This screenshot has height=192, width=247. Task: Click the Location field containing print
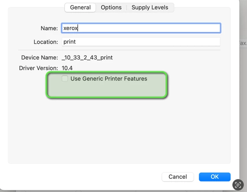(x=141, y=42)
